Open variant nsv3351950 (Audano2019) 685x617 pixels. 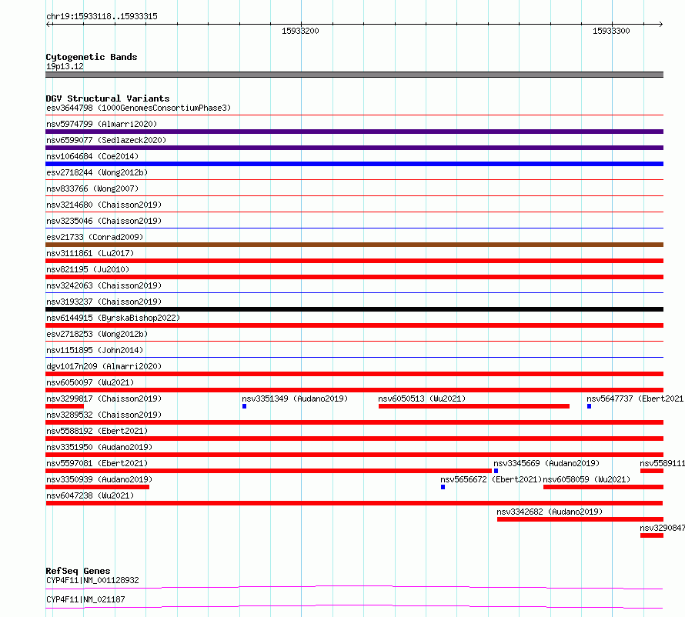[x=99, y=447]
